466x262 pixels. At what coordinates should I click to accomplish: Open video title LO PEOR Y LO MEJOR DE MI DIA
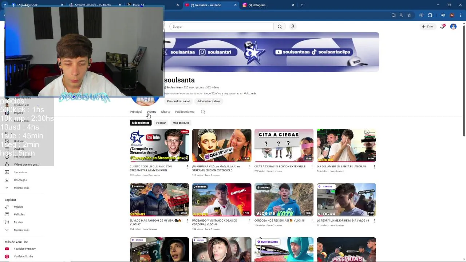point(343,221)
